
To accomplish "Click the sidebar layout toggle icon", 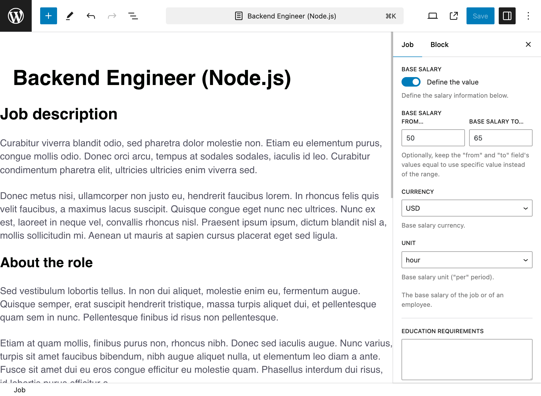I will tap(507, 16).
